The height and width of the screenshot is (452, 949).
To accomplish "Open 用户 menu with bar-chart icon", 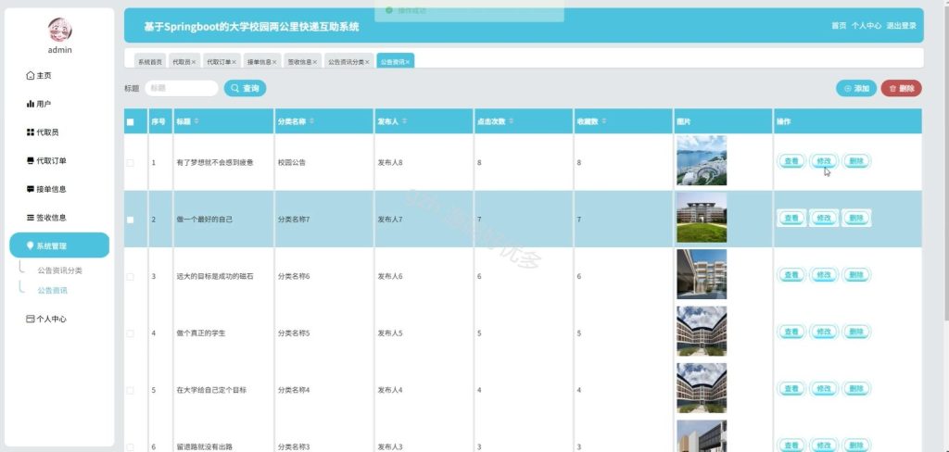I will click(x=31, y=104).
